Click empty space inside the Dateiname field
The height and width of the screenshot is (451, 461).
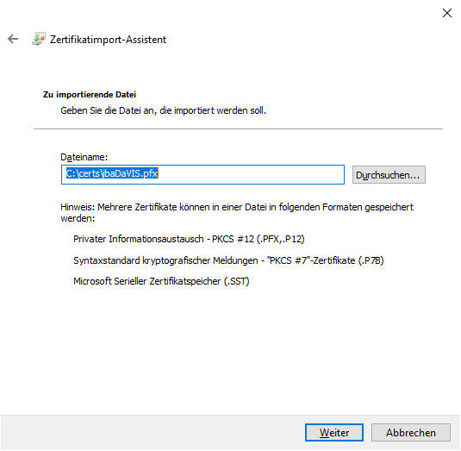coord(250,174)
